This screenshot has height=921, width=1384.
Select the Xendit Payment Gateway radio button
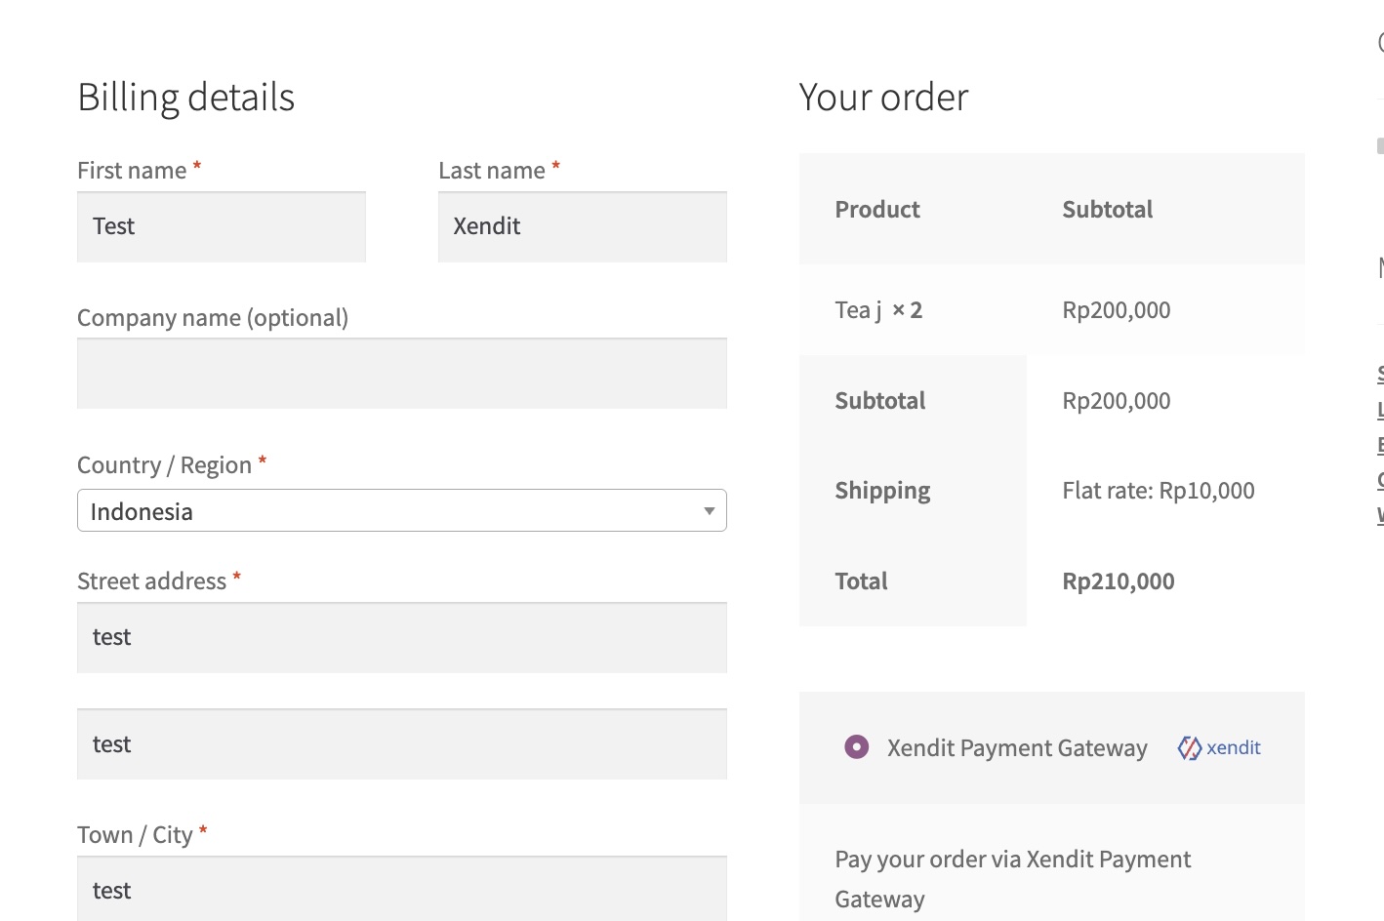[856, 747]
